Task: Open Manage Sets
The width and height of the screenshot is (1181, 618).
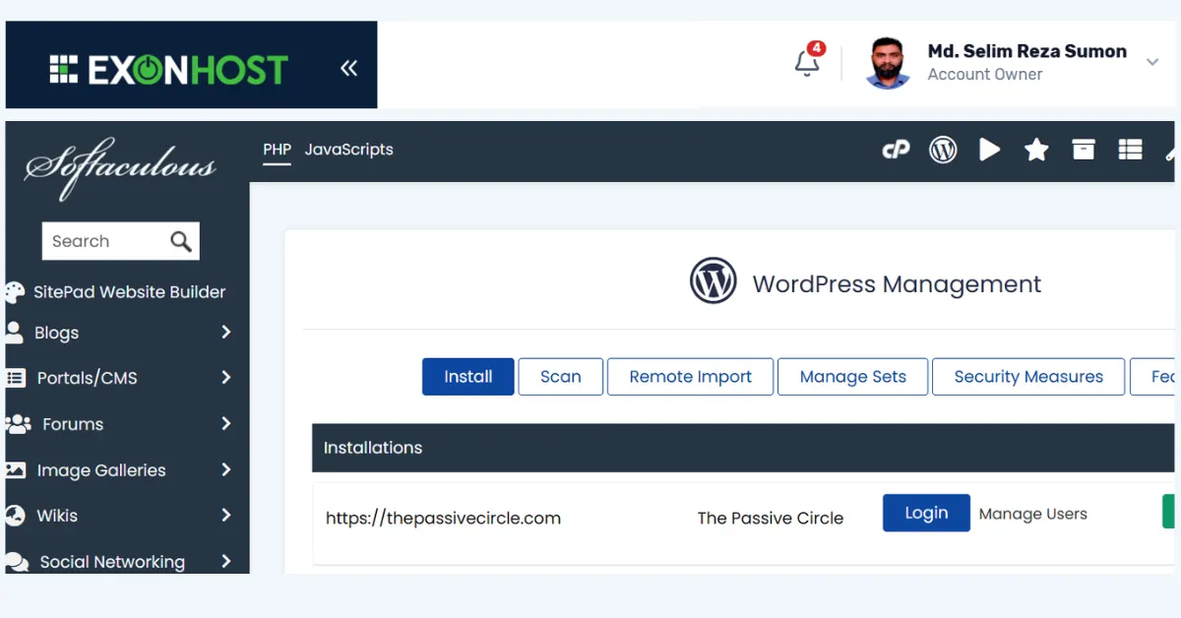Action: click(853, 377)
